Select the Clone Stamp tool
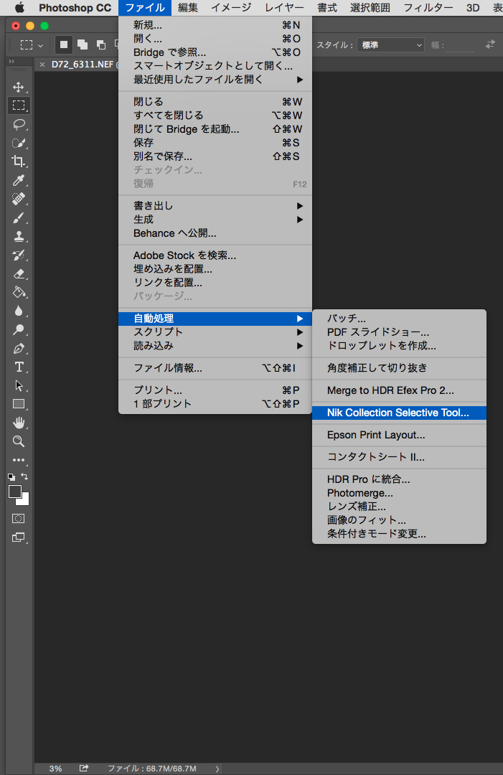The height and width of the screenshot is (775, 503). tap(18, 236)
